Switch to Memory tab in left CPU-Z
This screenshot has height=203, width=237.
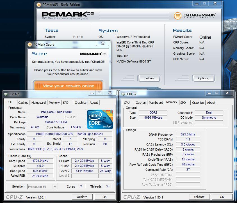pos(54,103)
